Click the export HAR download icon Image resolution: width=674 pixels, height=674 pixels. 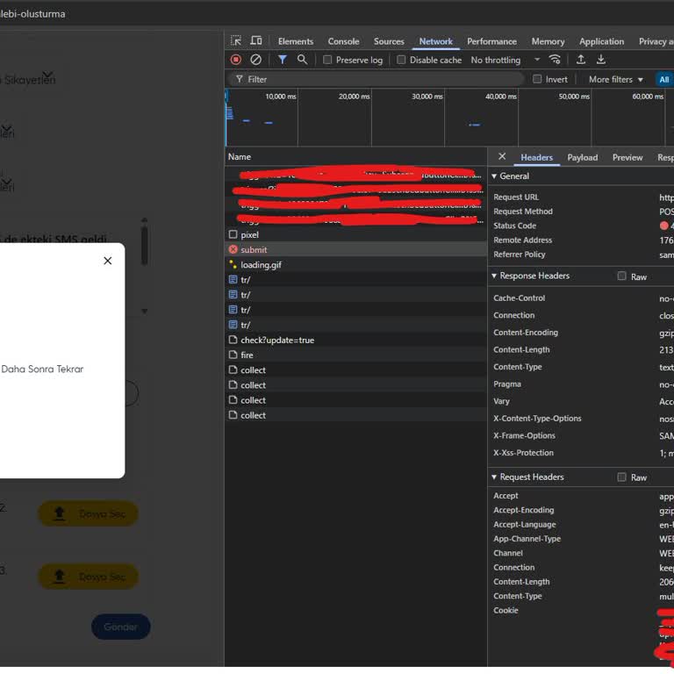601,60
